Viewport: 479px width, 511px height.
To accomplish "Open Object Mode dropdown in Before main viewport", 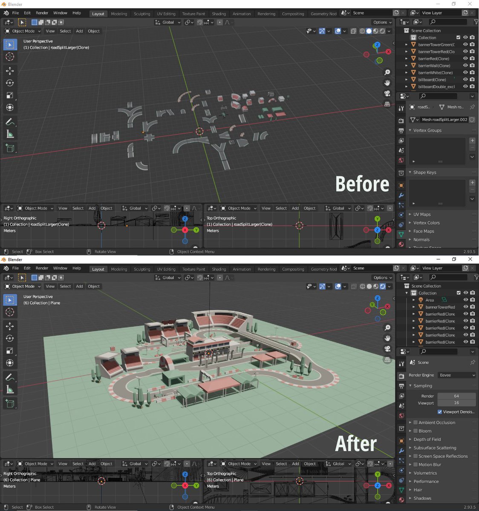I will pos(23,31).
